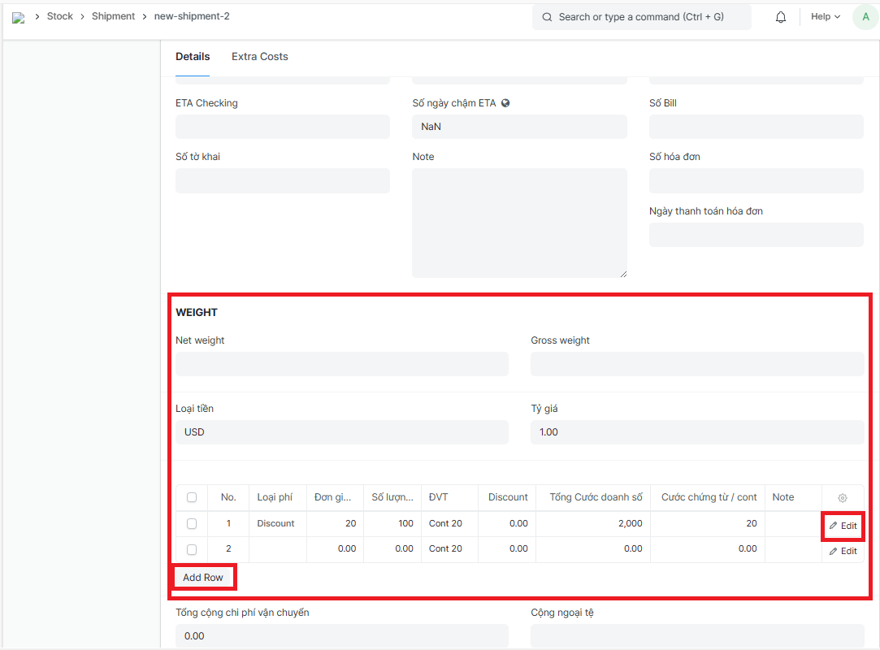
Task: Edit row 1 using pencil button
Action: (x=843, y=526)
